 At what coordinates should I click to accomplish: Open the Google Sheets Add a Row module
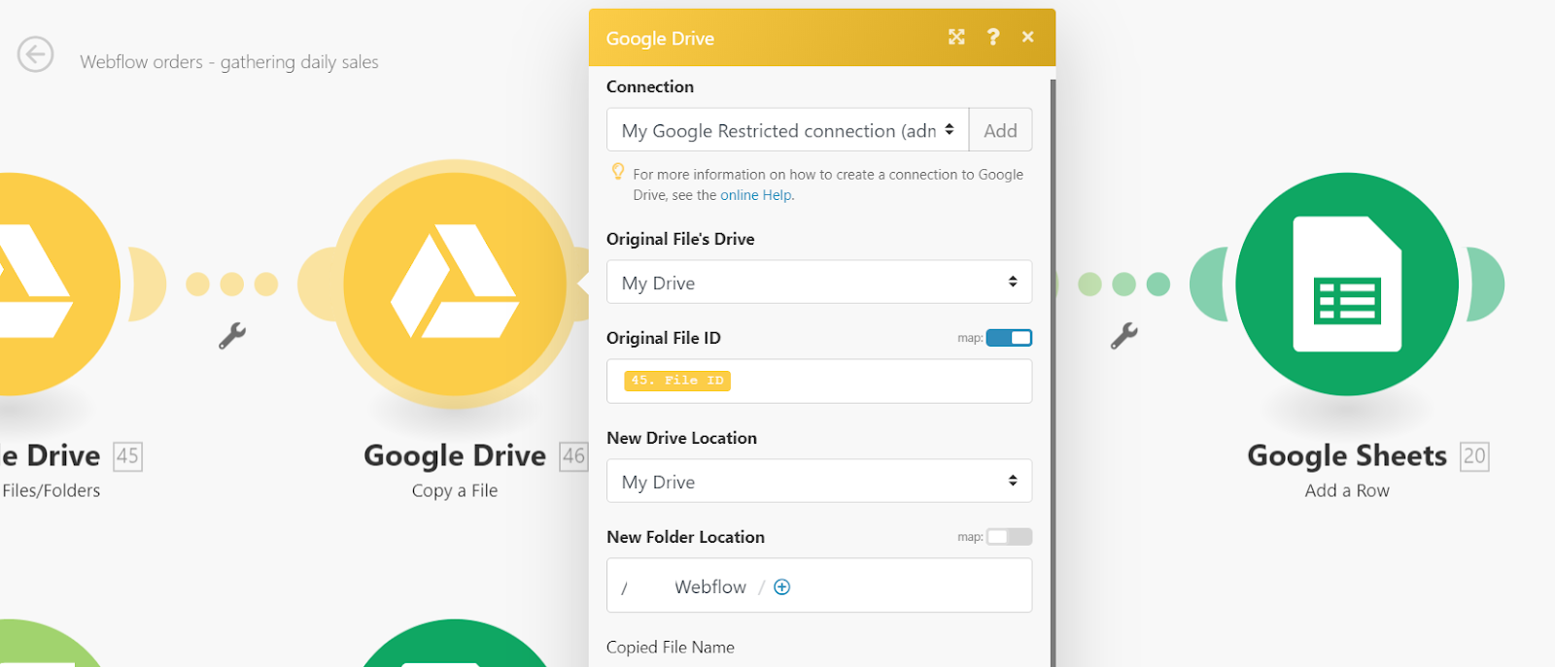[x=1347, y=283]
